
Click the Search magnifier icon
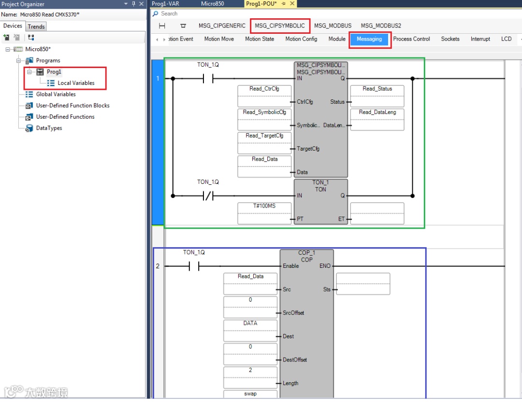155,14
